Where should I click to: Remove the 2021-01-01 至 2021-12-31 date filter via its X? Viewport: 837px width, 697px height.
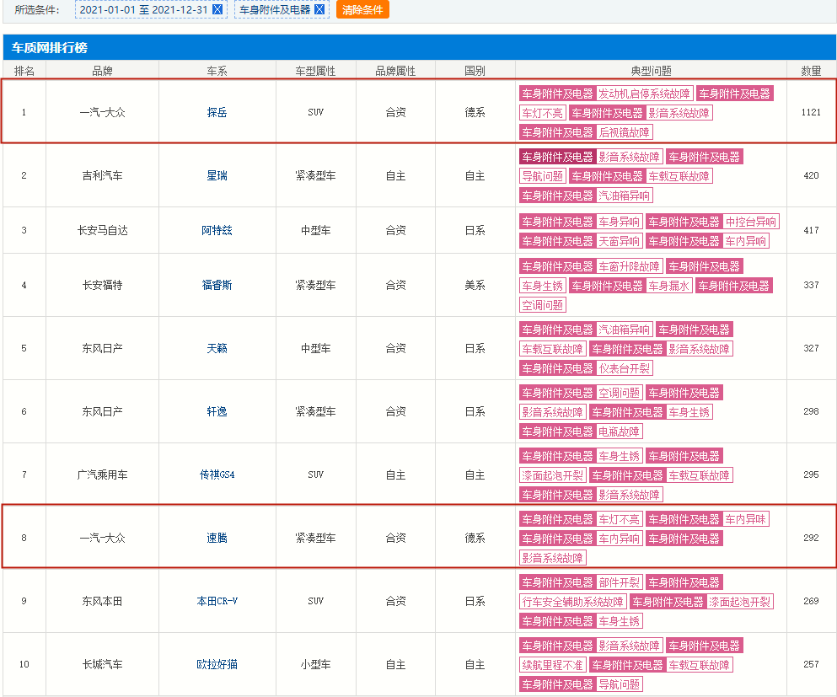click(x=217, y=9)
